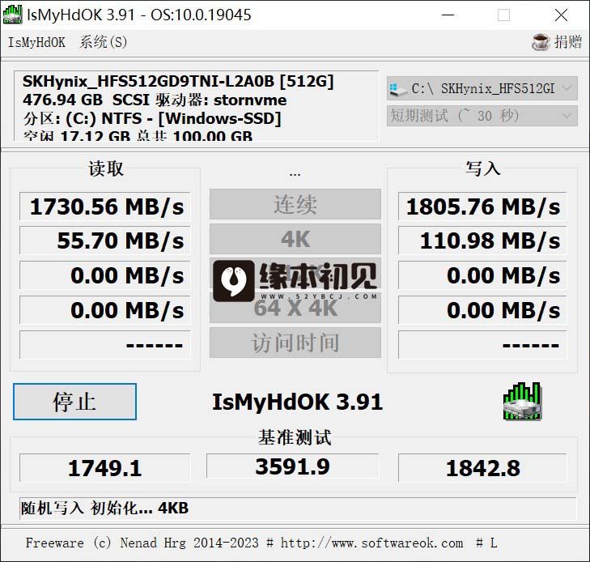Click the IsMyHdOK 3.91 label
Image resolution: width=590 pixels, height=562 pixels.
(297, 402)
